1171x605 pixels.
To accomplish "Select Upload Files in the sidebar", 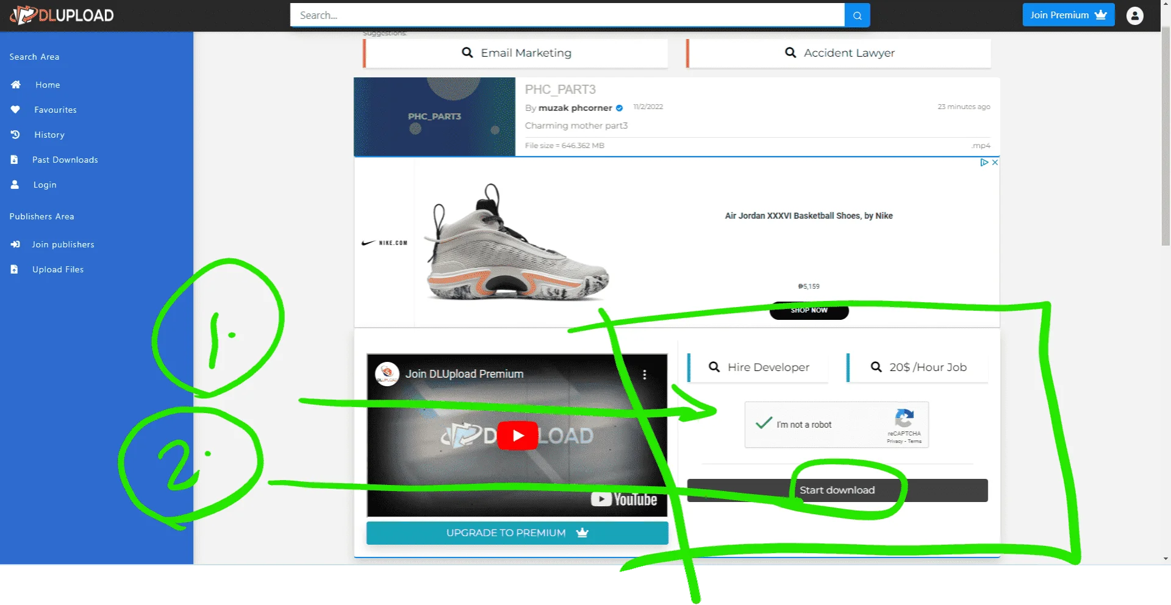I will [58, 269].
